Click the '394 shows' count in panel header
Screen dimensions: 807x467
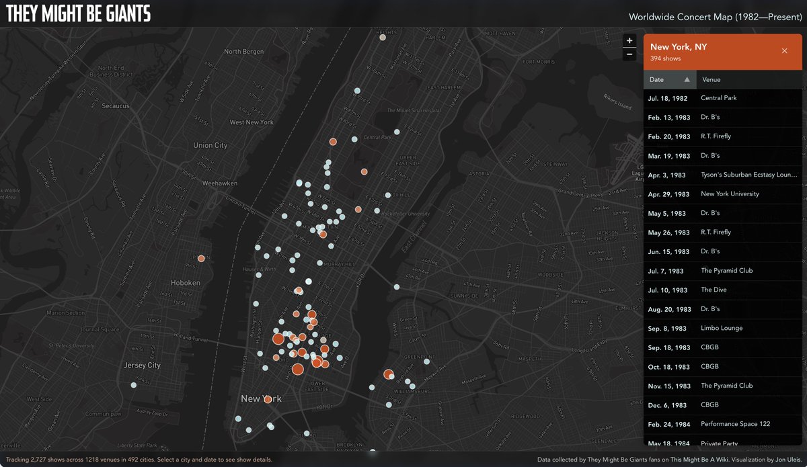(x=666, y=59)
